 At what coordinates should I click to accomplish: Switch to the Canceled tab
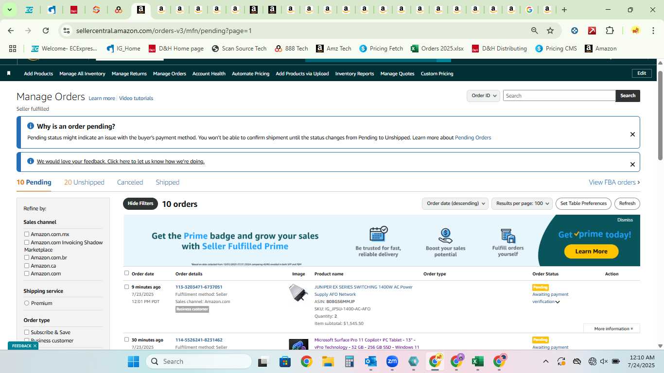130,182
